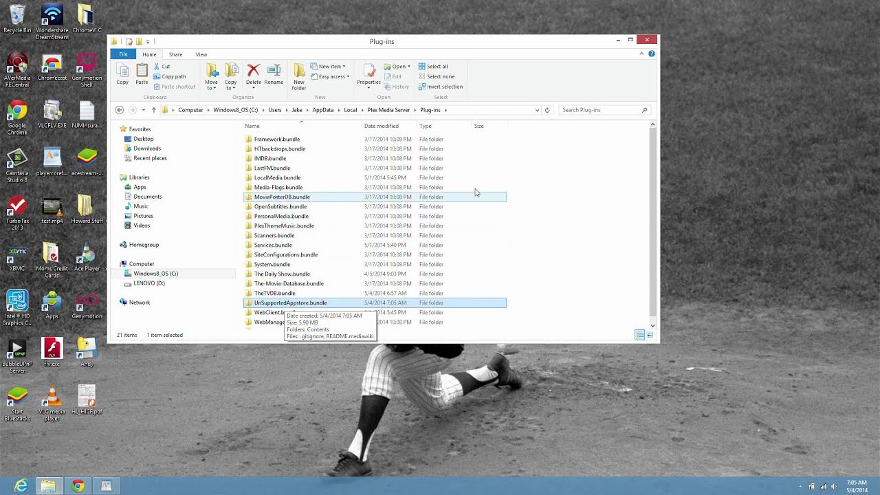Select MoviePosterDB.bundle folder
The width and height of the screenshot is (880, 495).
(375, 197)
